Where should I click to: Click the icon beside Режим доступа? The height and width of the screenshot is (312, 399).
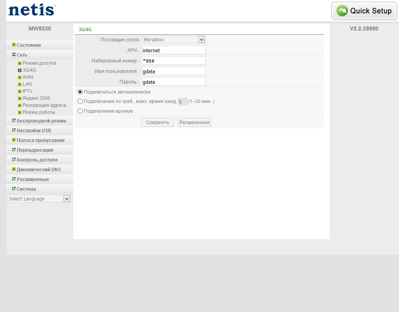point(19,63)
